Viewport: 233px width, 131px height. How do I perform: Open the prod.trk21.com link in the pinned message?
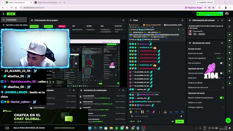click(154, 35)
